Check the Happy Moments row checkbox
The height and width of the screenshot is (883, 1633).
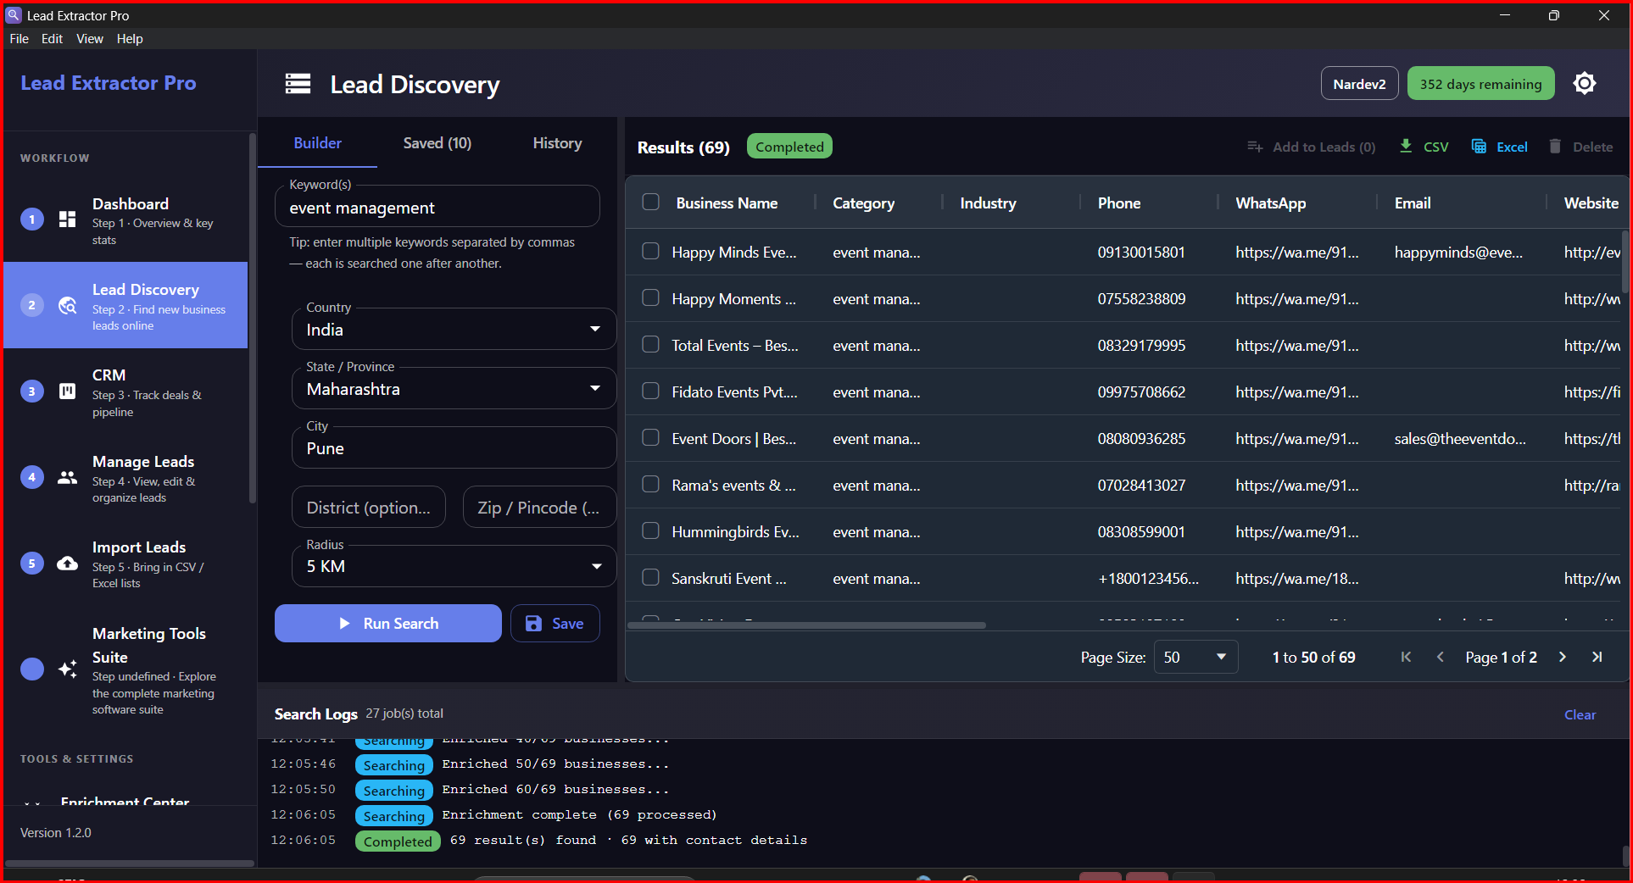pos(650,297)
